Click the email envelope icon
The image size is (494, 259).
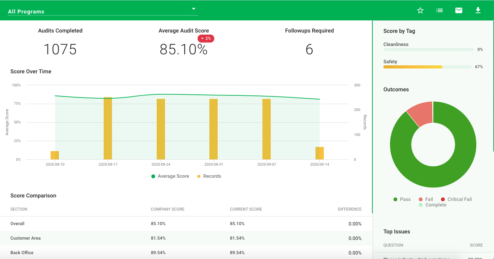(x=459, y=10)
